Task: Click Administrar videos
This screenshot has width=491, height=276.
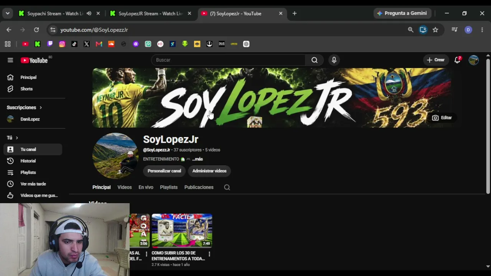Action: click(209, 171)
